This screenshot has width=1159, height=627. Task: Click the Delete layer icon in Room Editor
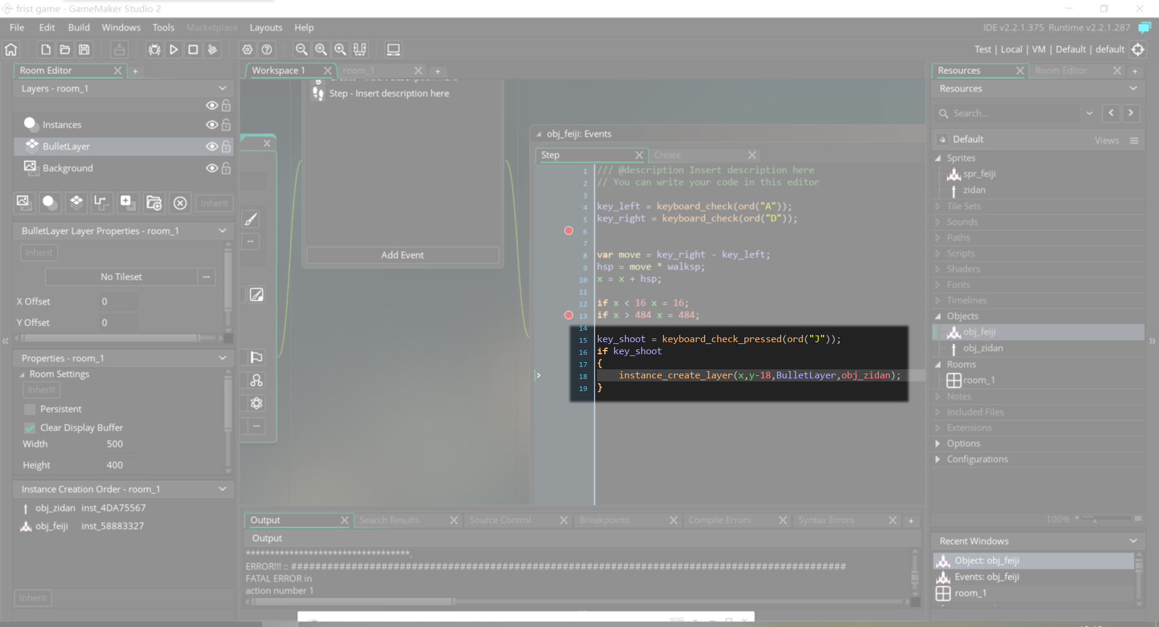tap(180, 203)
